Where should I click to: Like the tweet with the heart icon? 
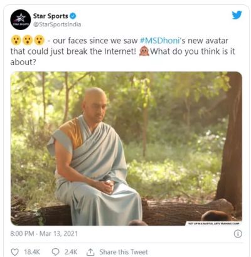tap(14, 252)
